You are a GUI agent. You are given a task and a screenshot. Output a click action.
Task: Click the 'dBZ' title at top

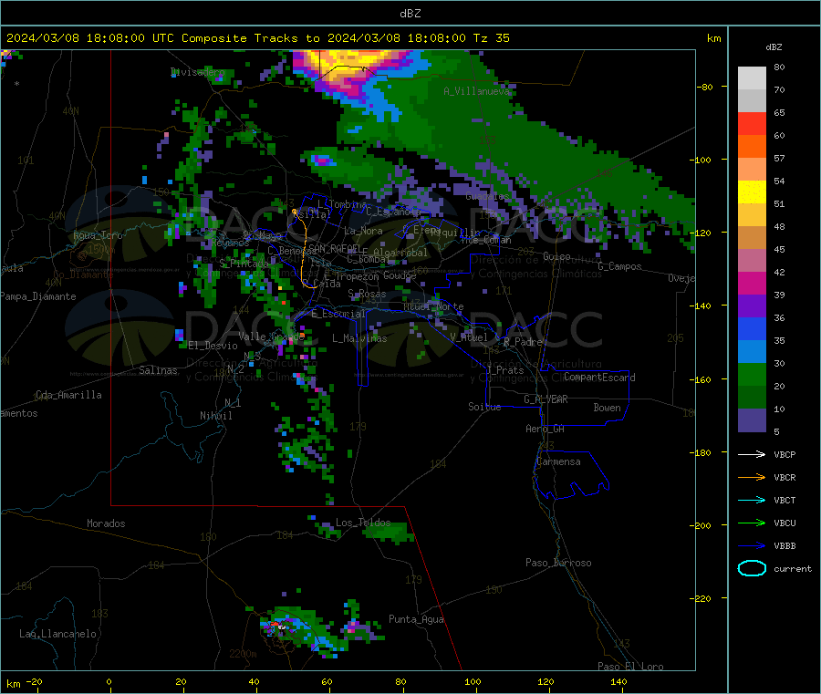coord(410,14)
